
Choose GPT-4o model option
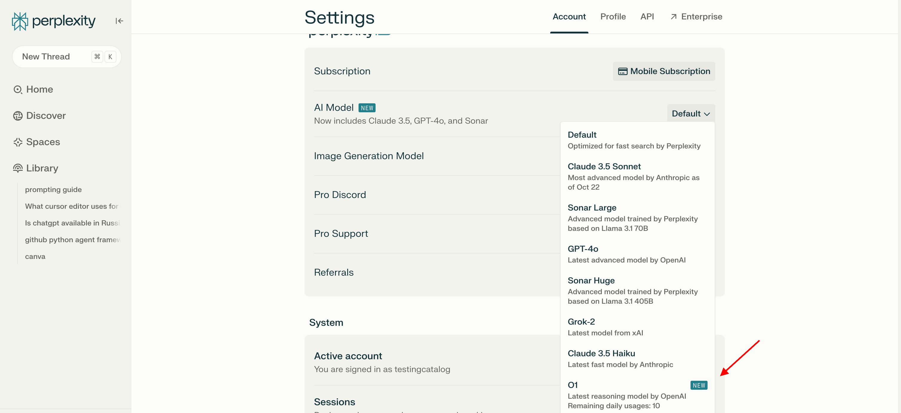pyautogui.click(x=637, y=254)
